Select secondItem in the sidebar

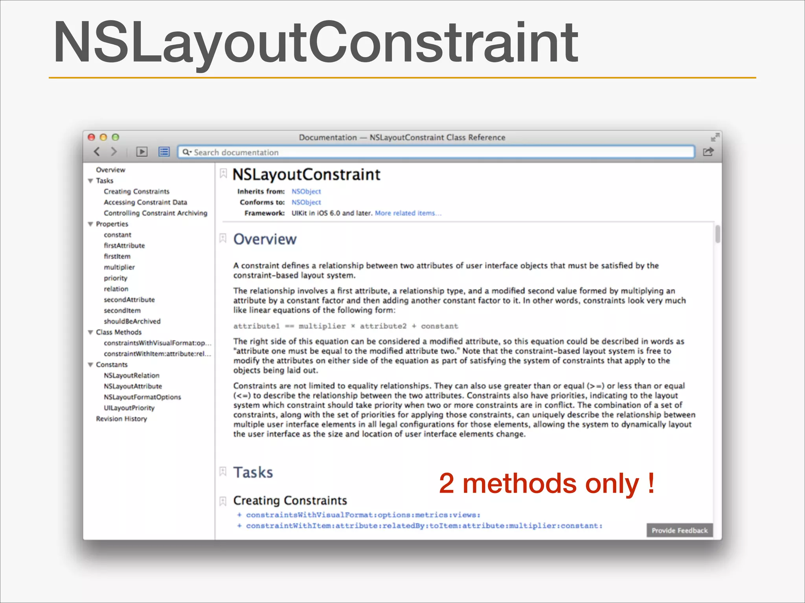122,311
